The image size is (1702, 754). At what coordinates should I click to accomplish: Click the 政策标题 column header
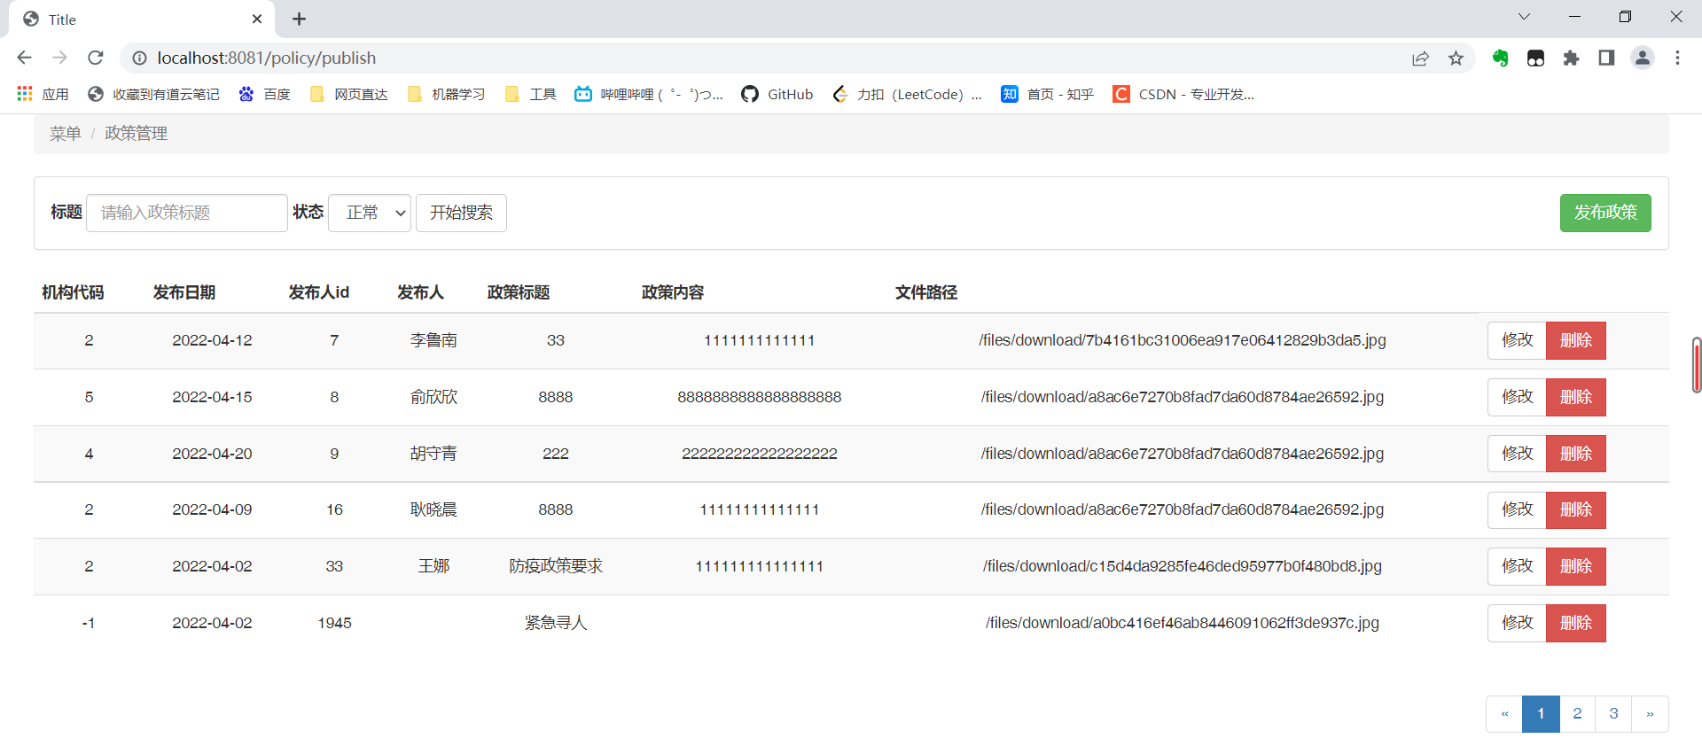click(x=519, y=292)
